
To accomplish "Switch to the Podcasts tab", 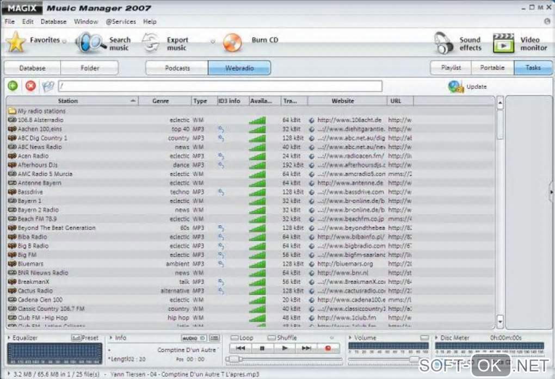I will pos(177,68).
